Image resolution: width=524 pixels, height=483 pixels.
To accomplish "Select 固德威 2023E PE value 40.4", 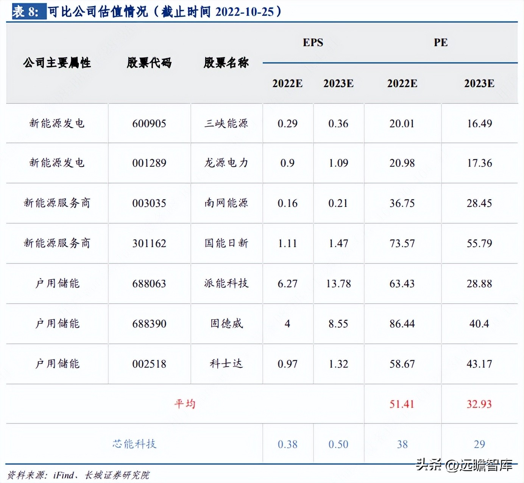I will tap(479, 324).
